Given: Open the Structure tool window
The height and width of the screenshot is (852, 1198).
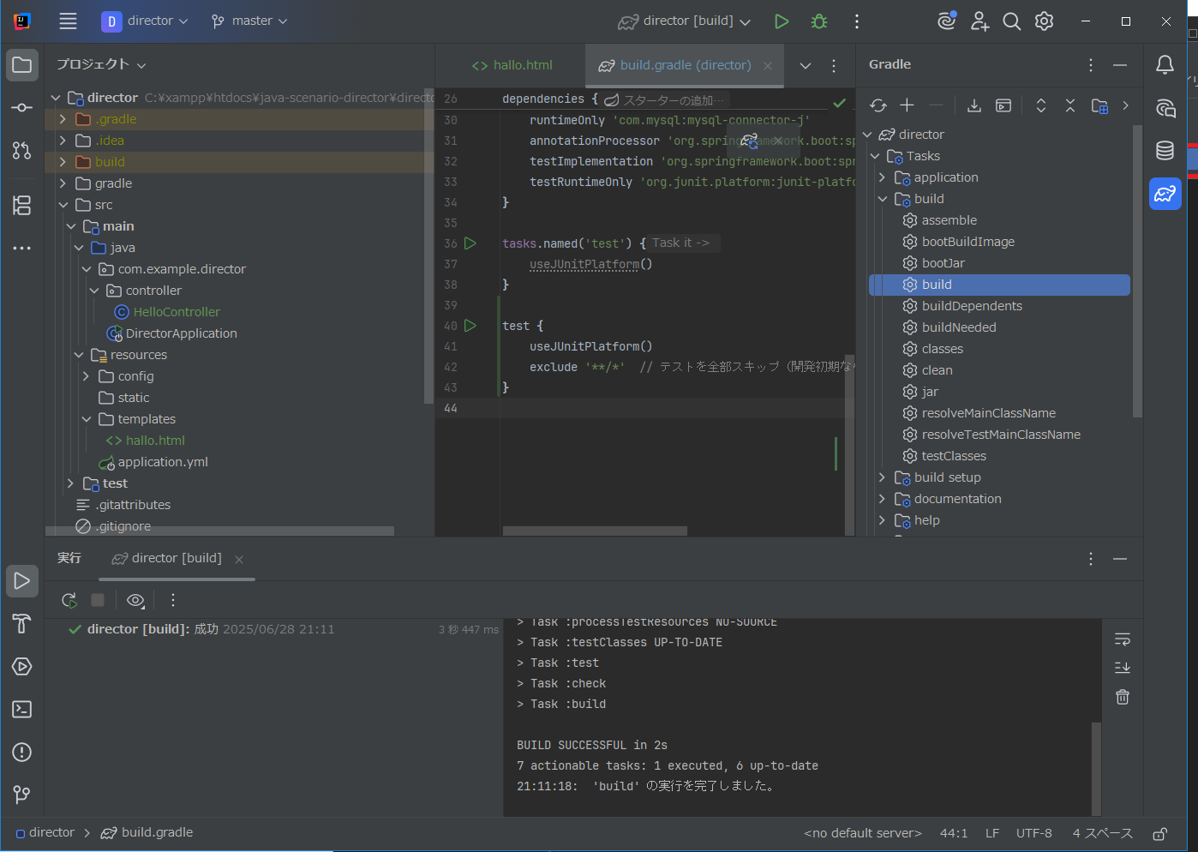Looking at the screenshot, I should coord(22,206).
